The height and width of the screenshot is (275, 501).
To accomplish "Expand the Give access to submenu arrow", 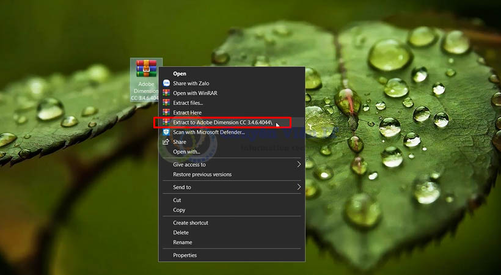I will point(299,164).
